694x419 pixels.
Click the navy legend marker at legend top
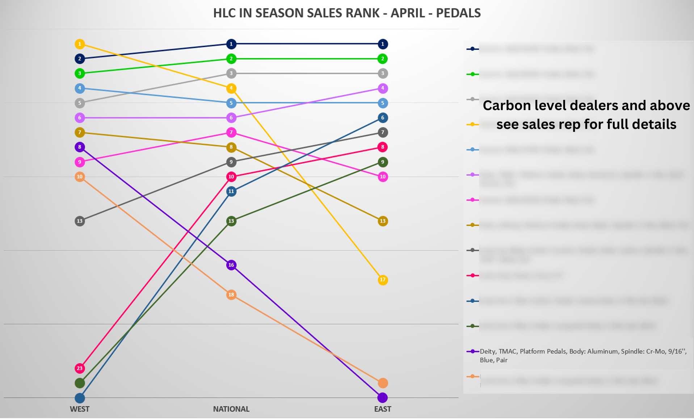tap(472, 49)
